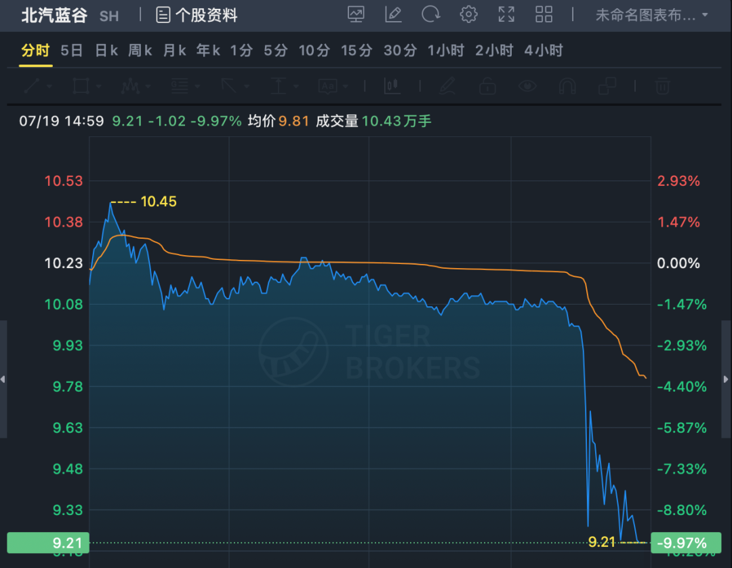This screenshot has height=568, width=732.
Task: Choose the 30分 interval
Action: point(400,50)
